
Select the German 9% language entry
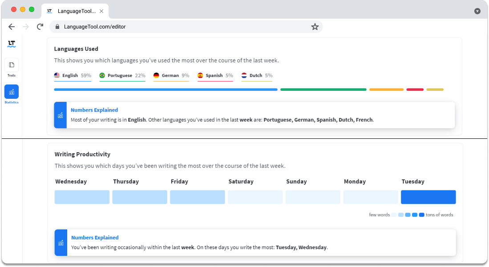pyautogui.click(x=171, y=76)
